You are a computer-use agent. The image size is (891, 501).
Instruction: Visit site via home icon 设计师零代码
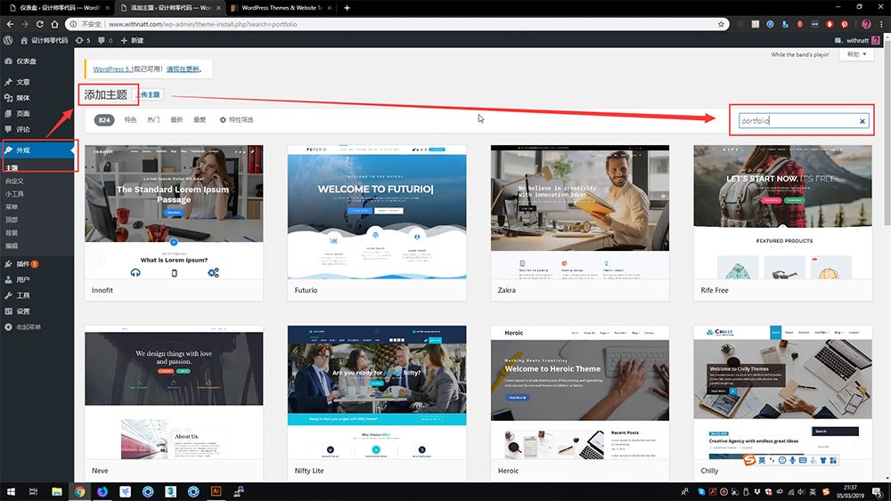click(x=45, y=40)
